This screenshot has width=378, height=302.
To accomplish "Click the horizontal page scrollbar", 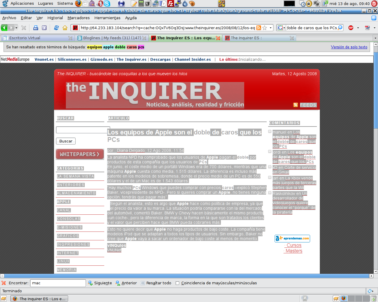I will click(187, 276).
